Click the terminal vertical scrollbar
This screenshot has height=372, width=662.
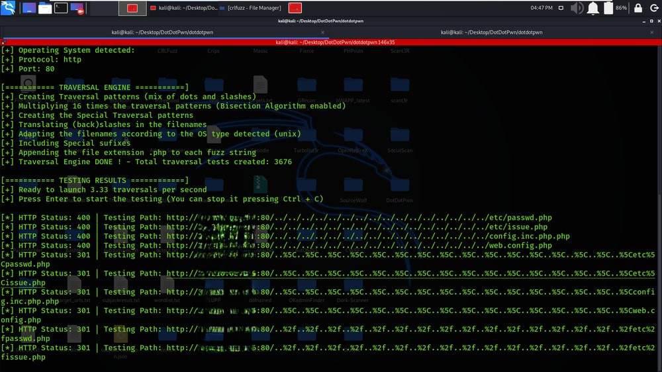pyautogui.click(x=659, y=207)
